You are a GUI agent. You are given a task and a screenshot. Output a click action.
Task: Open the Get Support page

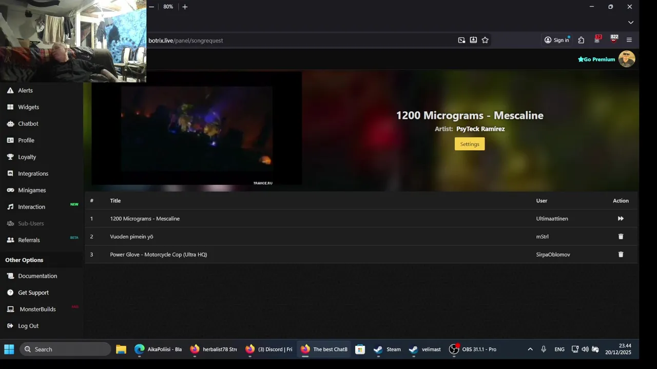pos(33,293)
